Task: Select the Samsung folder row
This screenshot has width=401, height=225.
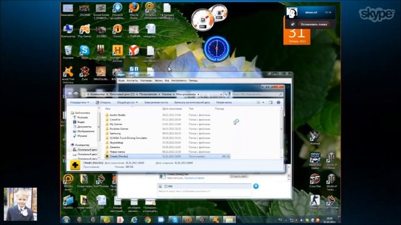Action: click(x=167, y=133)
